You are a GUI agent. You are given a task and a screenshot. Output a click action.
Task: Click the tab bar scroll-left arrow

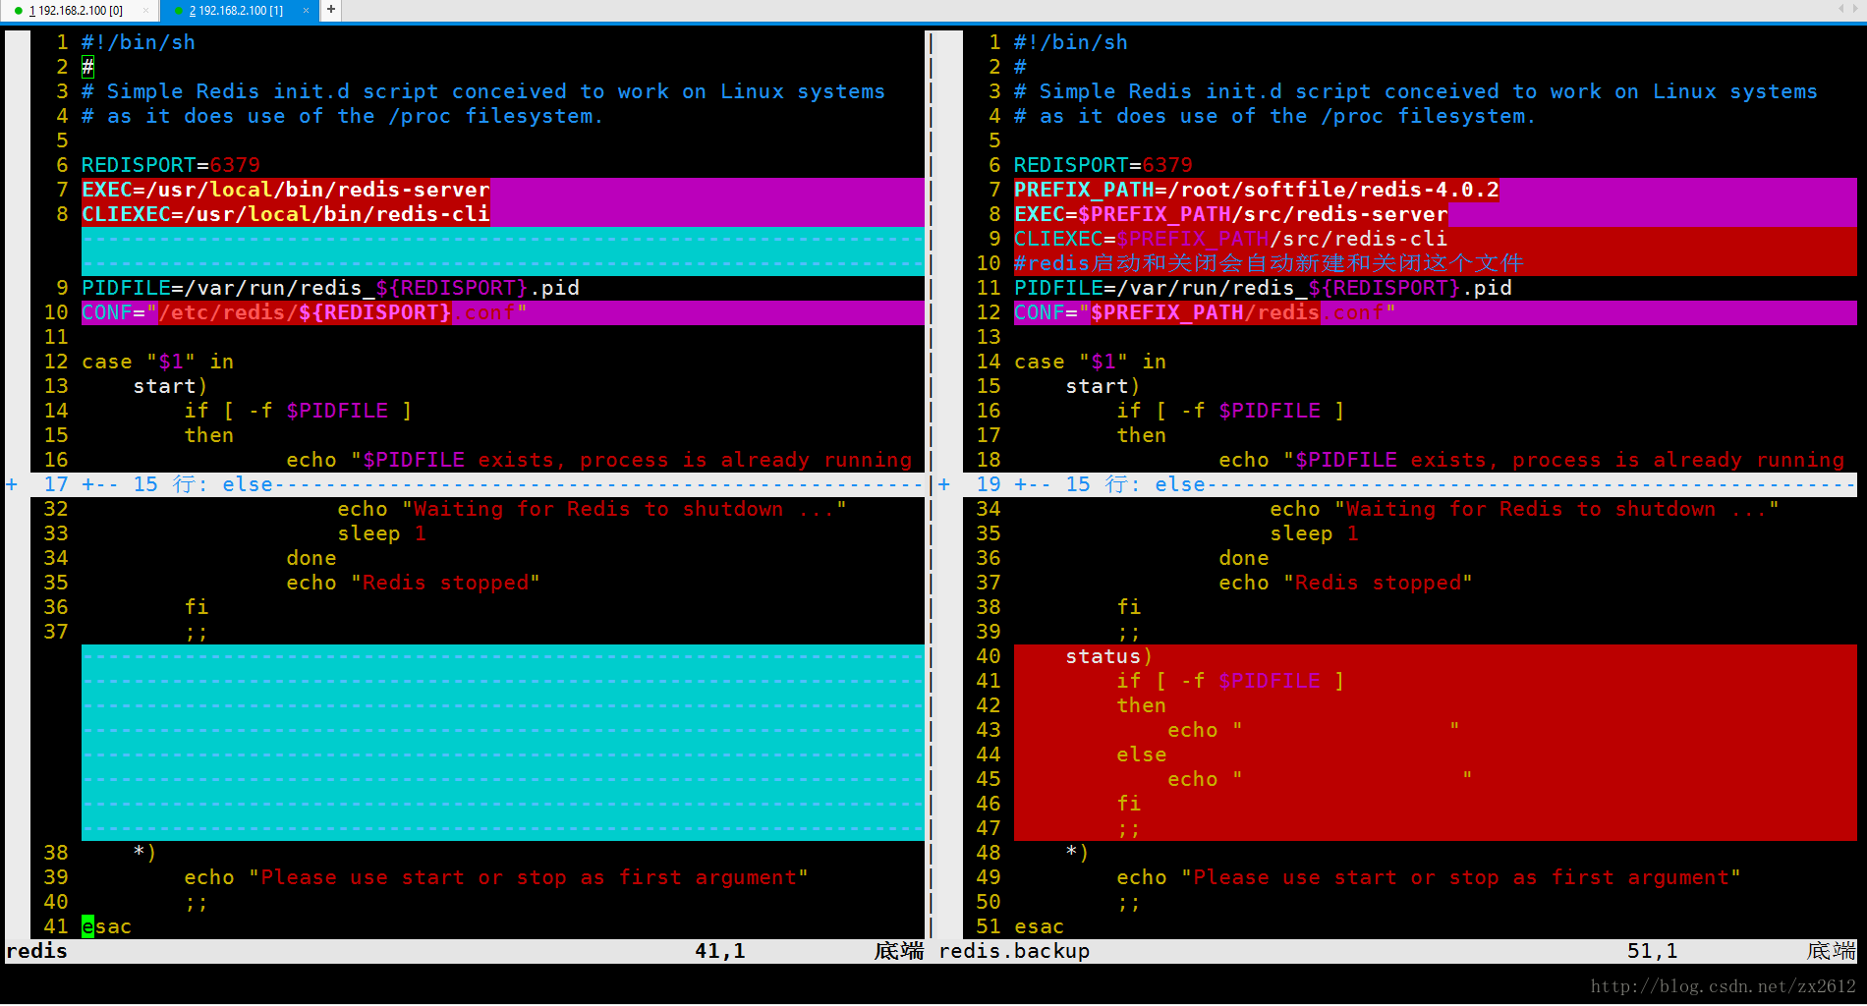pyautogui.click(x=1841, y=9)
